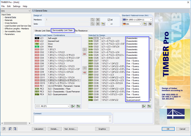Open the Nat. Annex... settings
This screenshot has height=136, width=191.
point(71,129)
